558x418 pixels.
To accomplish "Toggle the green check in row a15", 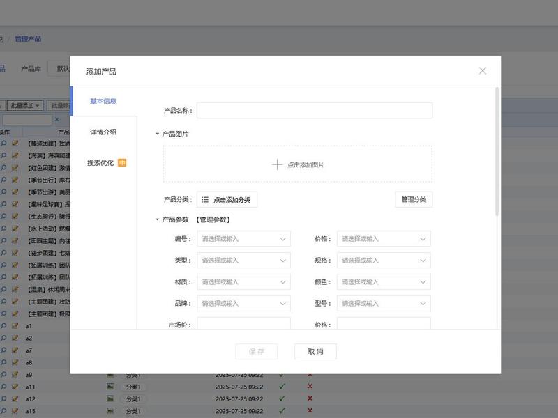I will point(282,410).
